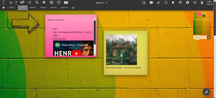
Task: Add a new board with plus button
Action: 73,8
